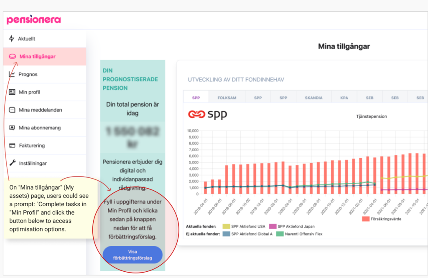
Task: Toggle the red Försäkringsvärde legend swatch
Action: click(x=366, y=219)
